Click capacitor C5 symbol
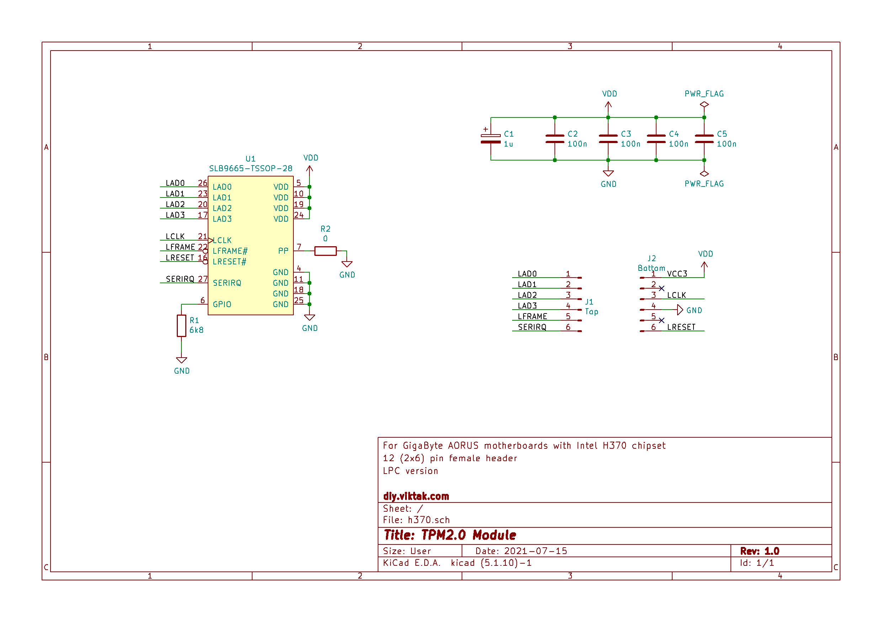882x622 pixels. [x=704, y=139]
